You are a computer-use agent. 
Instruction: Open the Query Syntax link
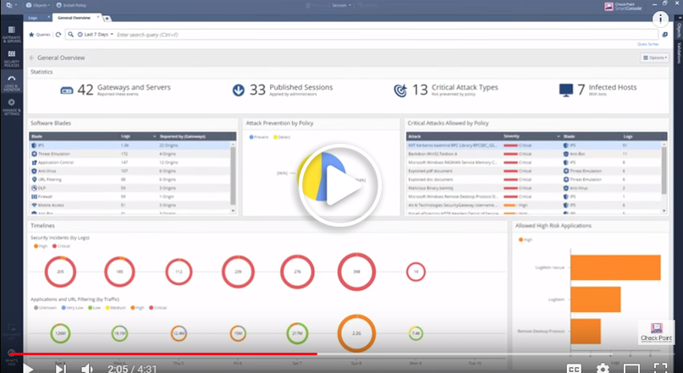(x=647, y=44)
